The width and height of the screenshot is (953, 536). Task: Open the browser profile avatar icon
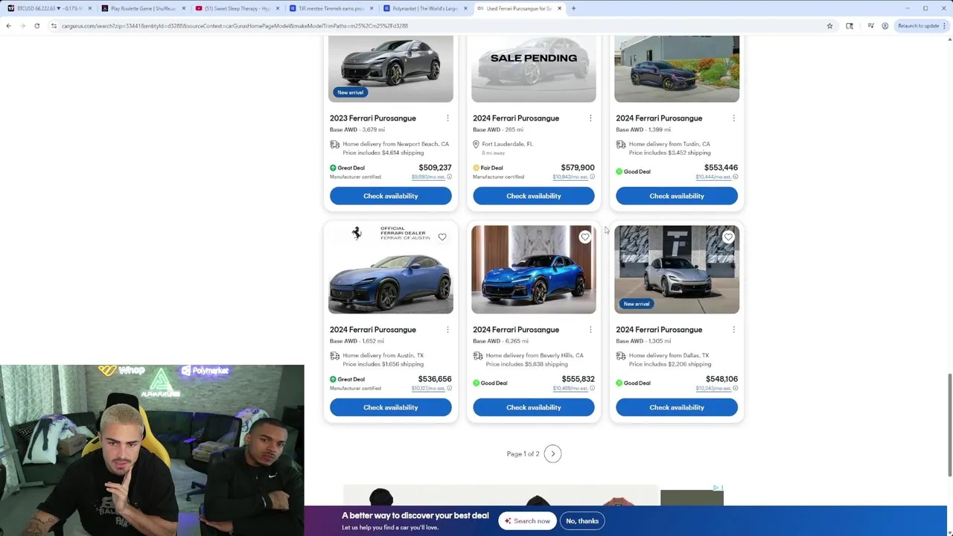coord(885,26)
